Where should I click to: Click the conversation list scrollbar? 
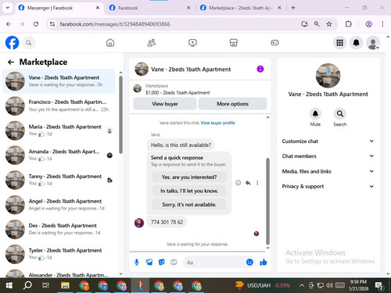[x=120, y=115]
